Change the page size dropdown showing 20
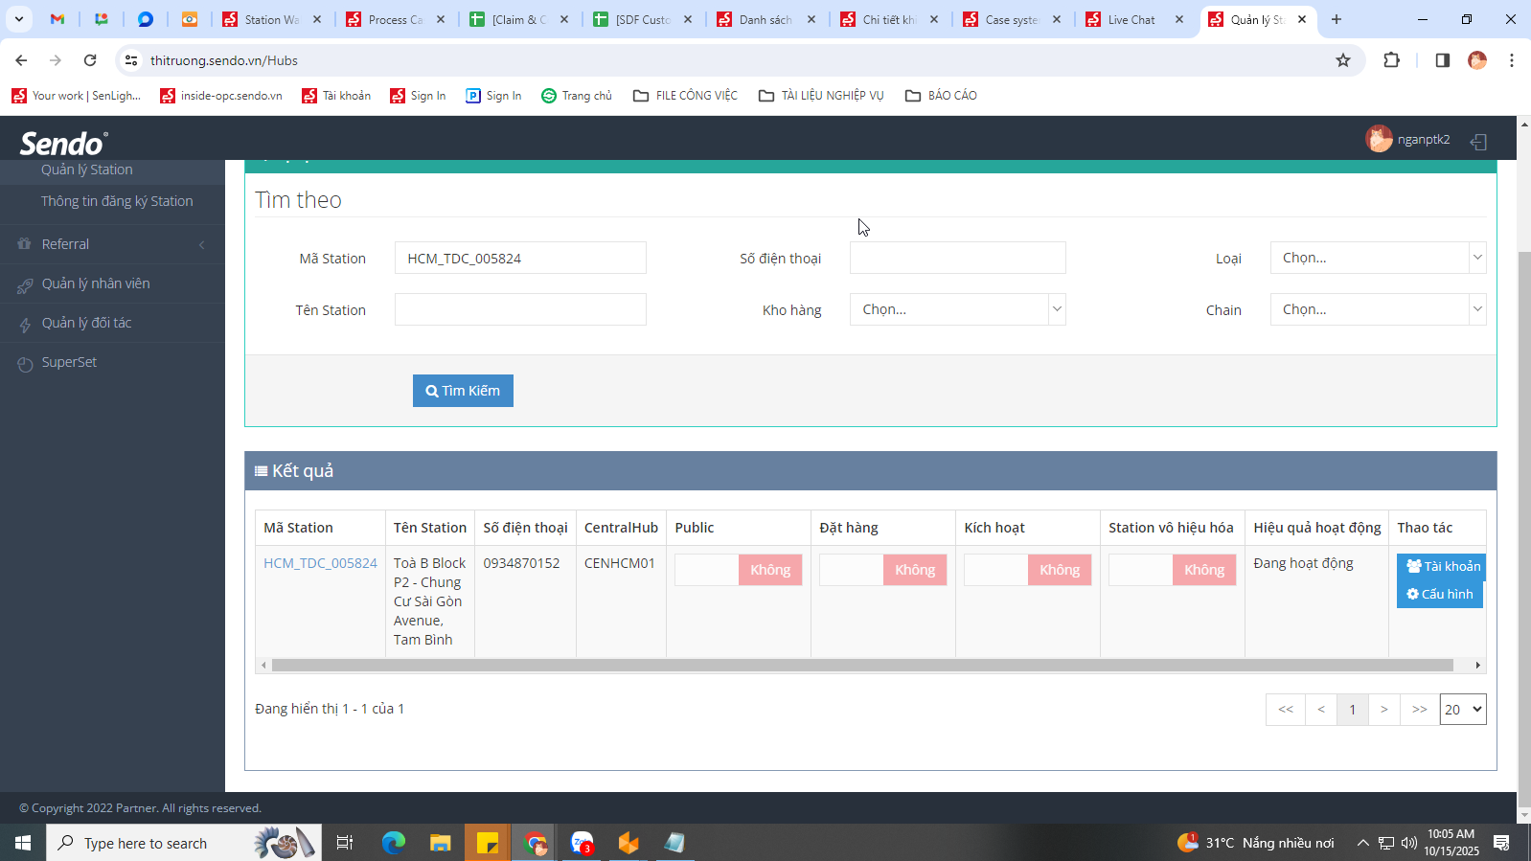The height and width of the screenshot is (861, 1531). [1462, 710]
